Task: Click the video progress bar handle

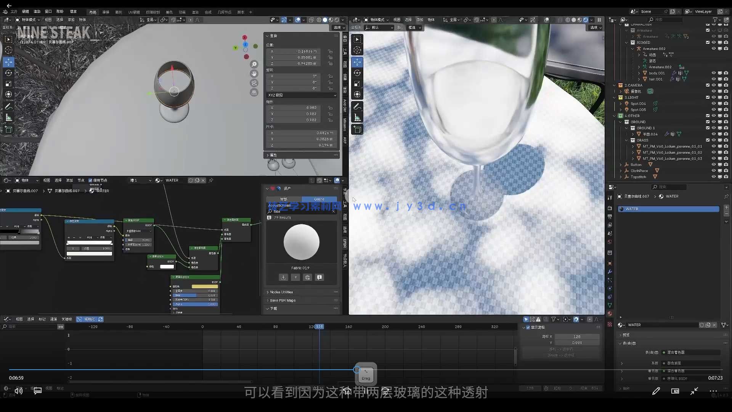Action: tap(356, 369)
